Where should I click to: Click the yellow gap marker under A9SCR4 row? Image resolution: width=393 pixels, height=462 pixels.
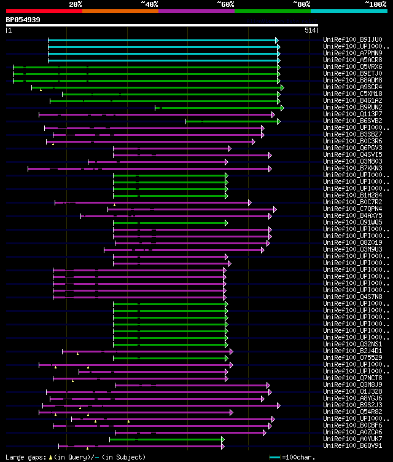pyautogui.click(x=41, y=90)
